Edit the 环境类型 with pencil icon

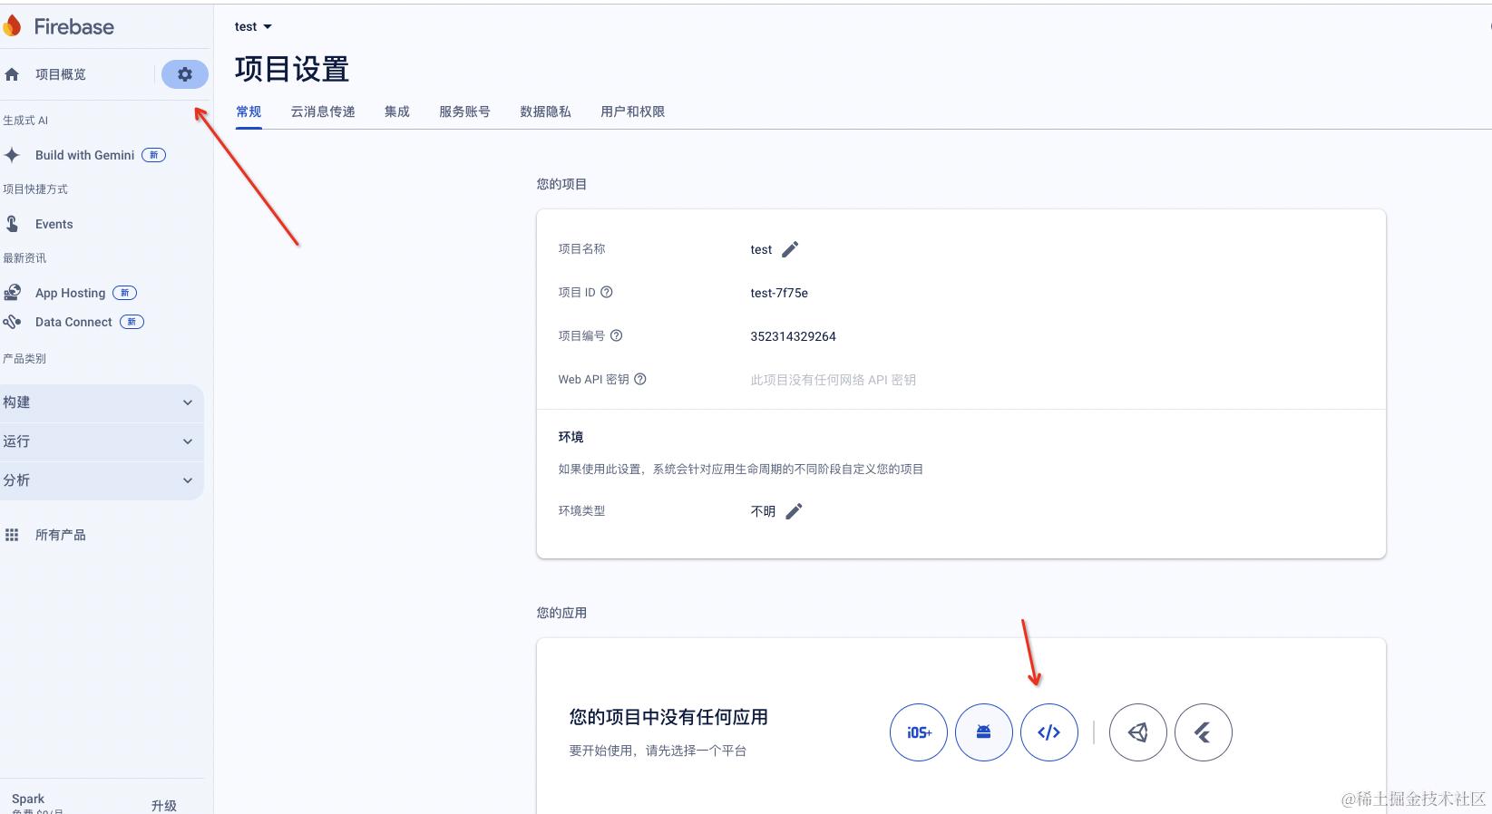[x=794, y=511]
